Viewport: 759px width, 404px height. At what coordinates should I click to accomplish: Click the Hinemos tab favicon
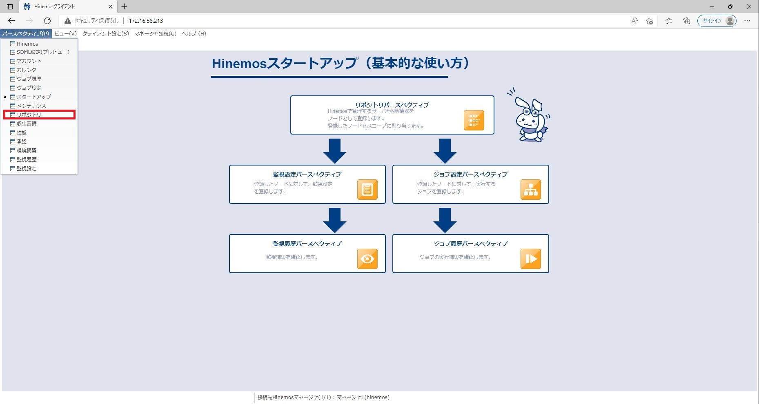pos(27,7)
